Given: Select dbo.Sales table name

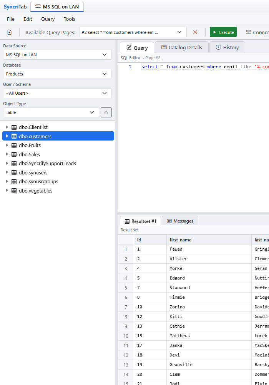Looking at the screenshot, I should [30, 154].
